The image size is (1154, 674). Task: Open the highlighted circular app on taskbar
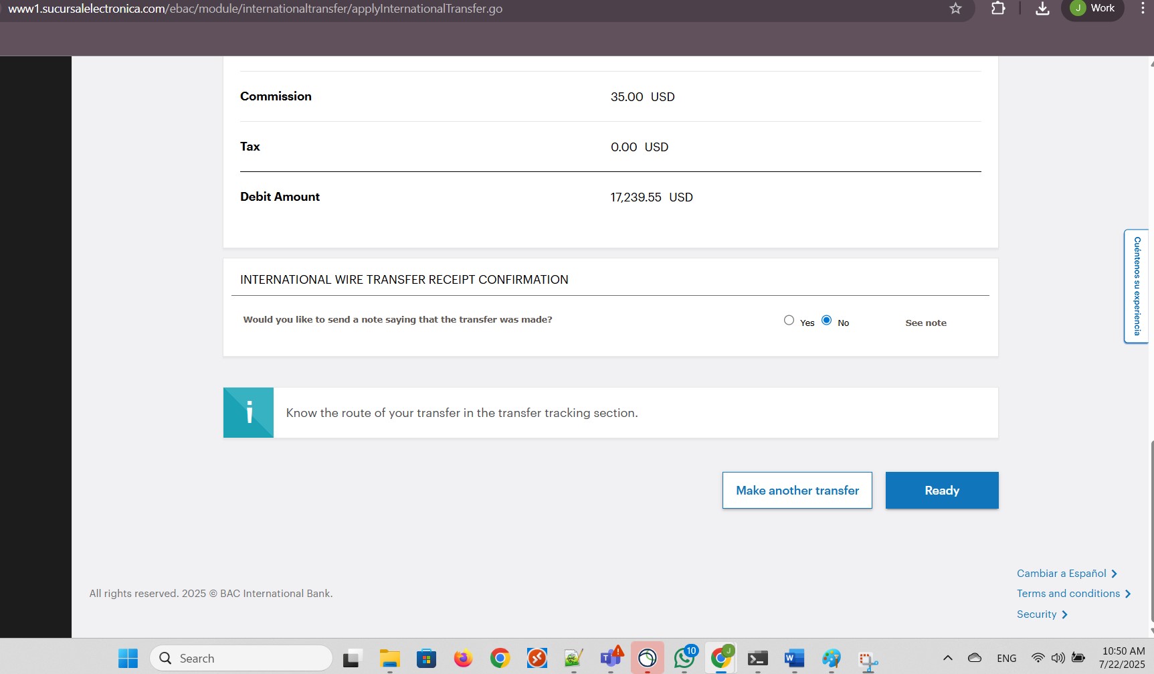[x=647, y=659]
